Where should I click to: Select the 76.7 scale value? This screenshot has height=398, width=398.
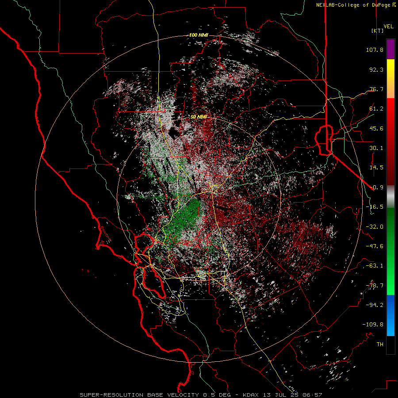(x=376, y=89)
